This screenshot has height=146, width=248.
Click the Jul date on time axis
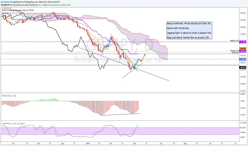235,143
